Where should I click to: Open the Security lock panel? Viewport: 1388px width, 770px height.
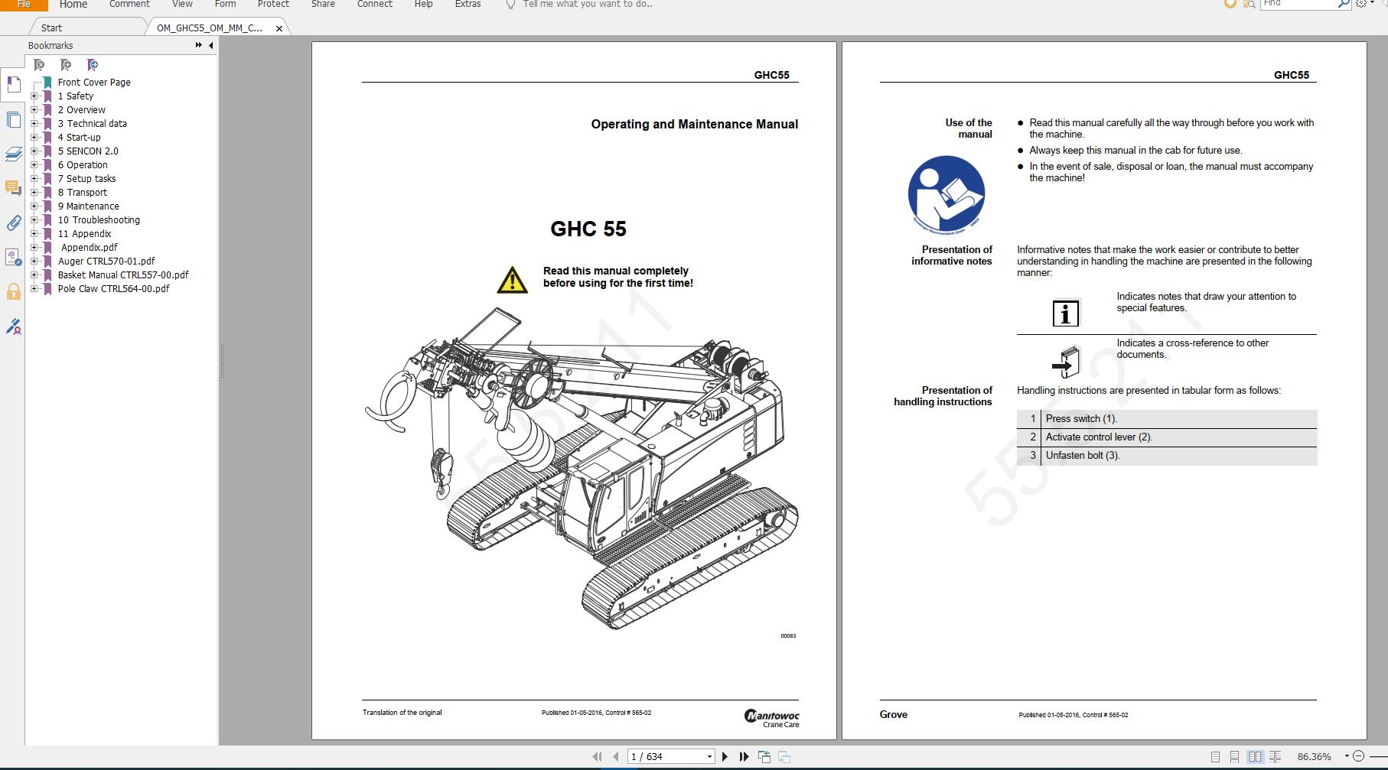[x=13, y=291]
